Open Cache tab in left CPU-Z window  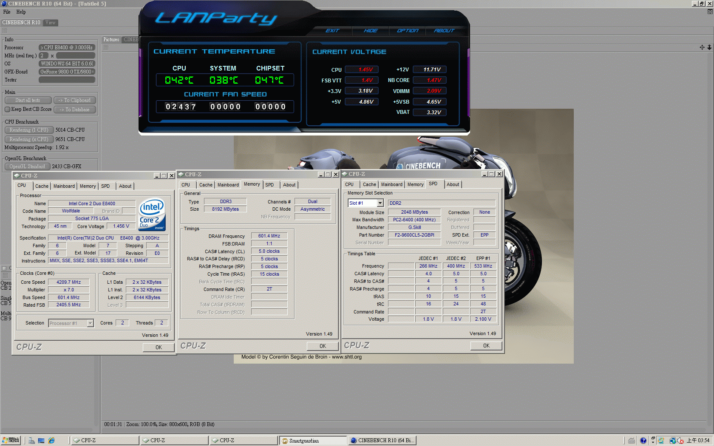(x=42, y=186)
